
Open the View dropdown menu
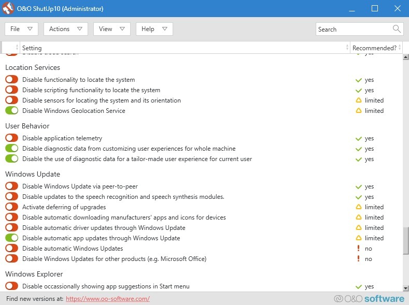click(x=112, y=29)
